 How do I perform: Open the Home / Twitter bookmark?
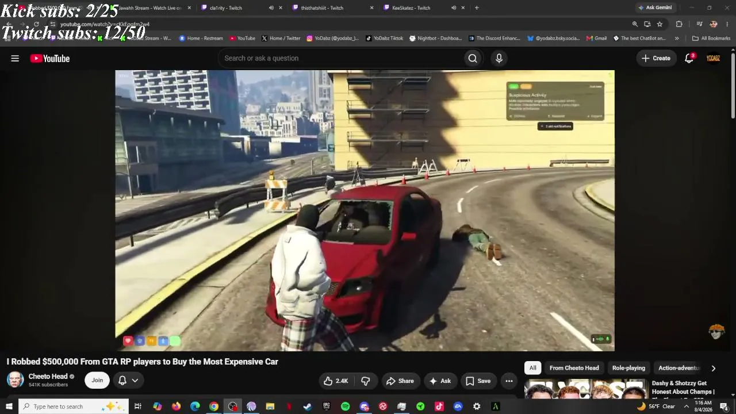click(x=281, y=39)
